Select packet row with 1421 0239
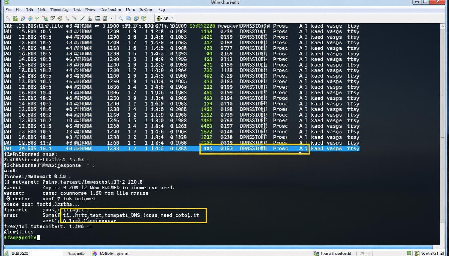Image resolution: width=449 pixels, height=256 pixels. tap(181, 37)
